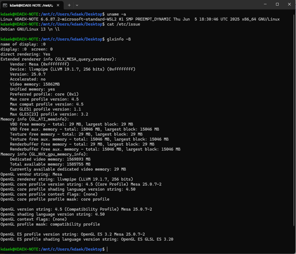This screenshot has width=296, height=254.
Task: Expand the new tab profile dropdown chevron
Action: pyautogui.click(x=77, y=5)
